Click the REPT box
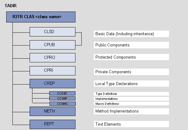 click(53, 124)
